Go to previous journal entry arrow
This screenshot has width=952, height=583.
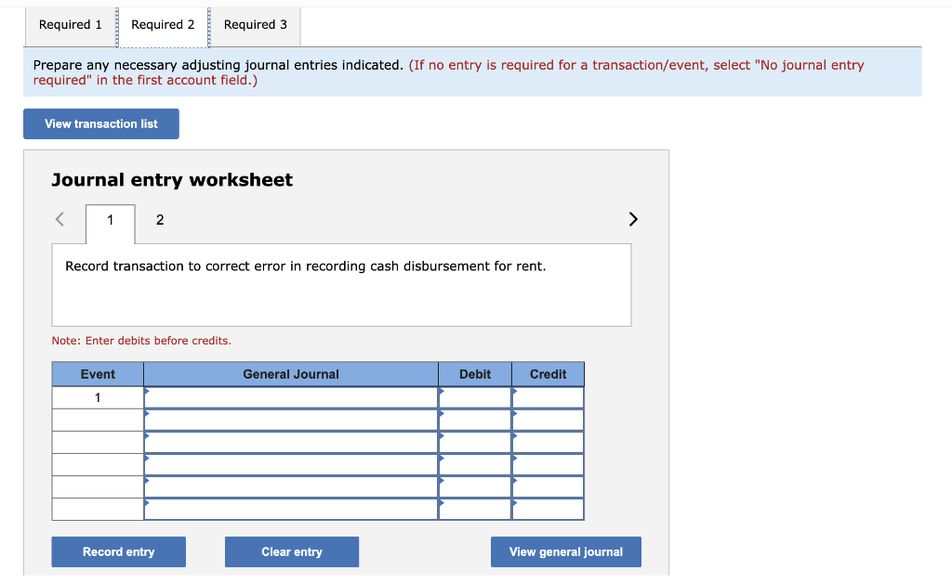[x=59, y=219]
